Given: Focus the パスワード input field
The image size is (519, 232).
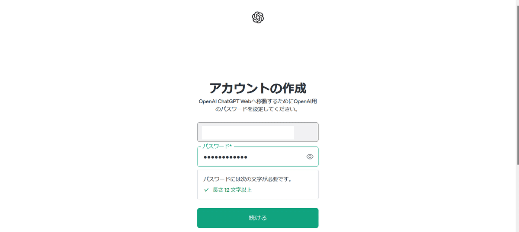Looking at the screenshot, I should click(x=258, y=156).
